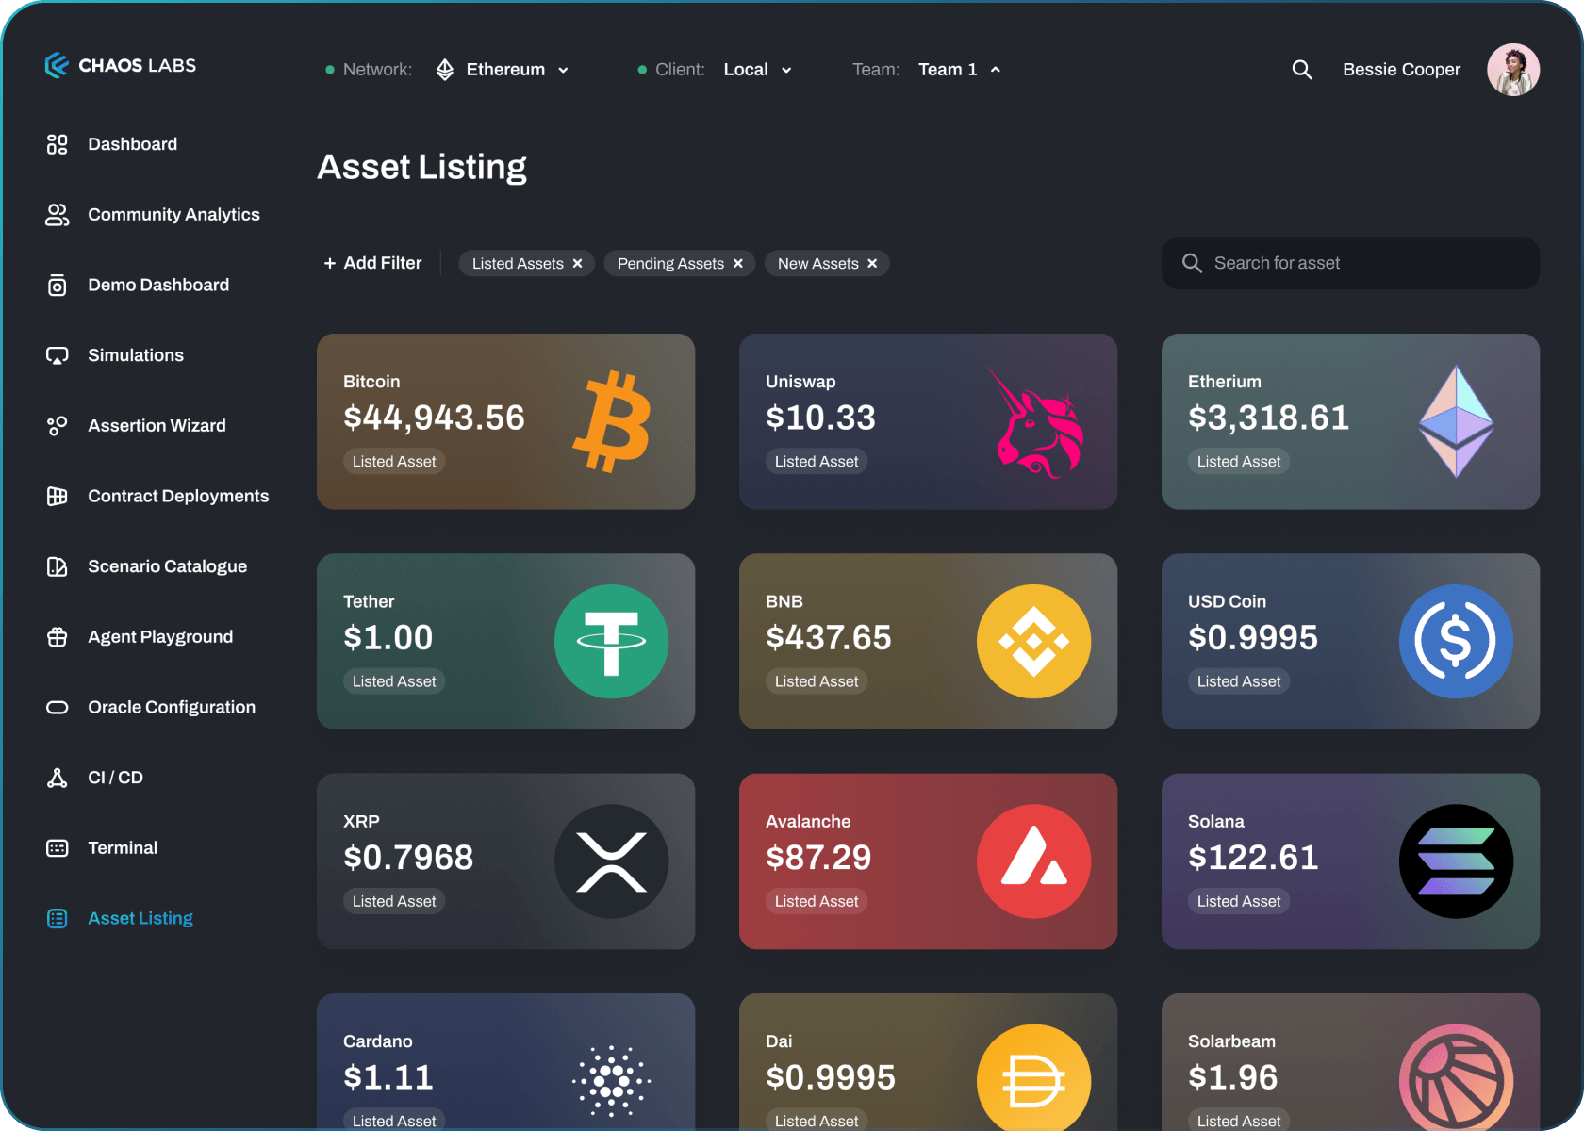Click the header search magnifier icon
The height and width of the screenshot is (1131, 1584).
point(1302,70)
